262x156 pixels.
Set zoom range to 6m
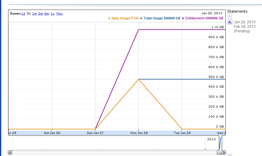[x=47, y=14]
